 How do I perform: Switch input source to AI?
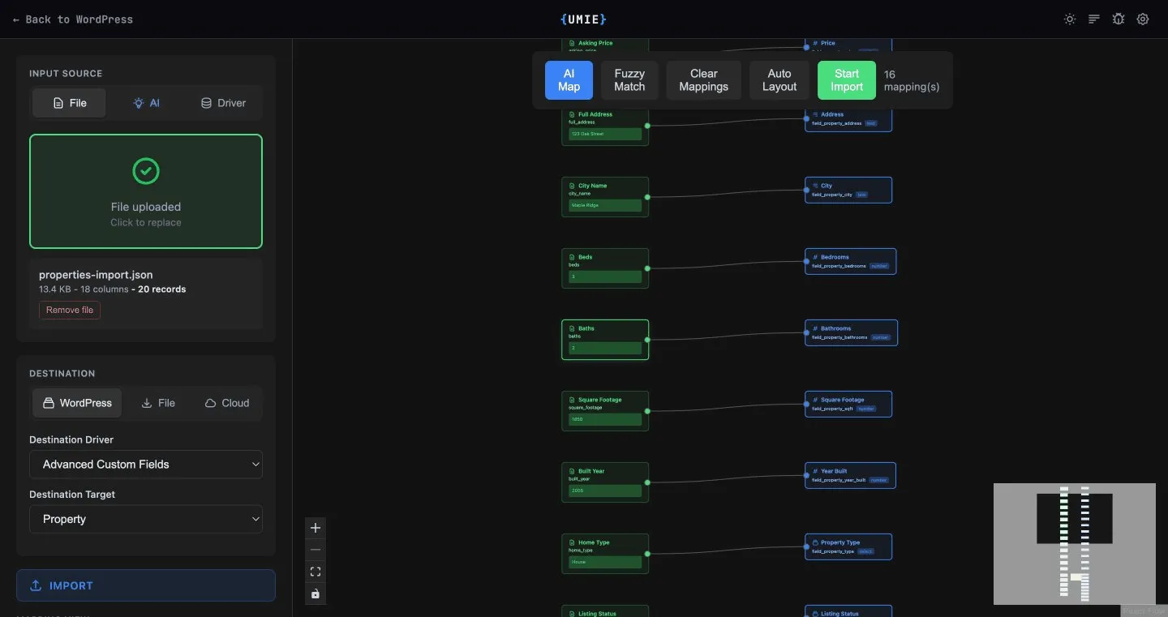(x=146, y=103)
